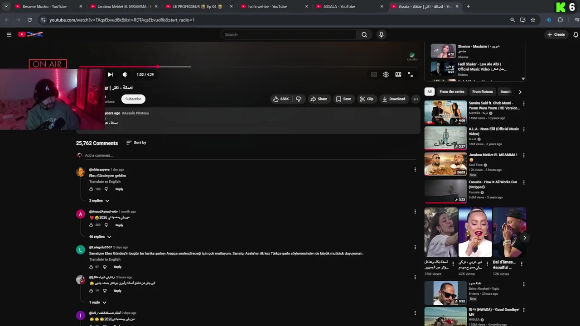580x326 pixels.
Task: Click the search magnifier button
Action: tap(364, 34)
